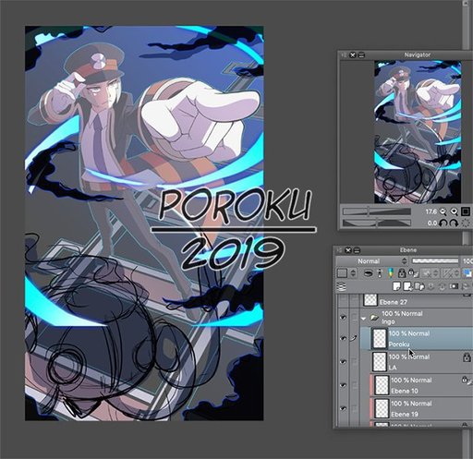
Task: Click the Navigator preview thumbnail
Action: pos(418,132)
